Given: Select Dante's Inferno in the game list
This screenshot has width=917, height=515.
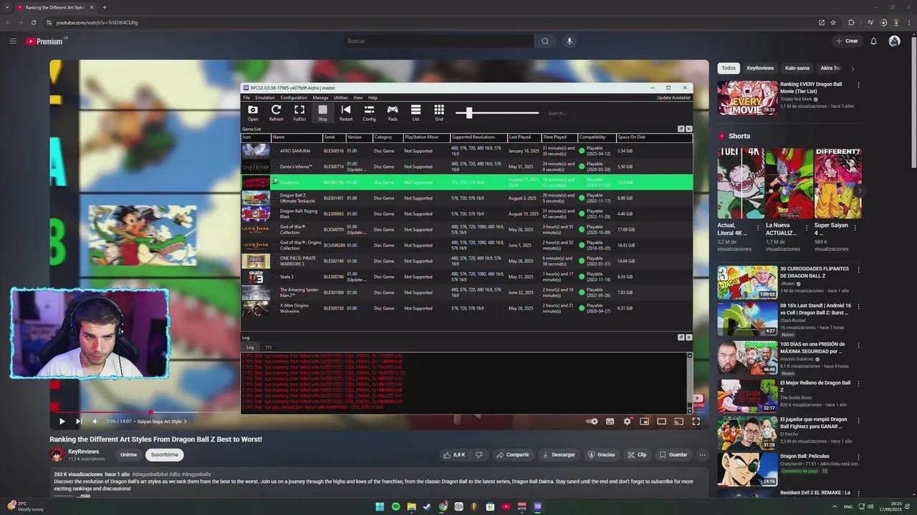Looking at the screenshot, I should click(x=466, y=167).
